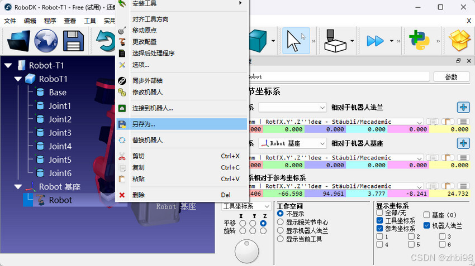Save the station with the floppy disk icon
Screen dimensions: 475x266
pyautogui.click(x=73, y=41)
